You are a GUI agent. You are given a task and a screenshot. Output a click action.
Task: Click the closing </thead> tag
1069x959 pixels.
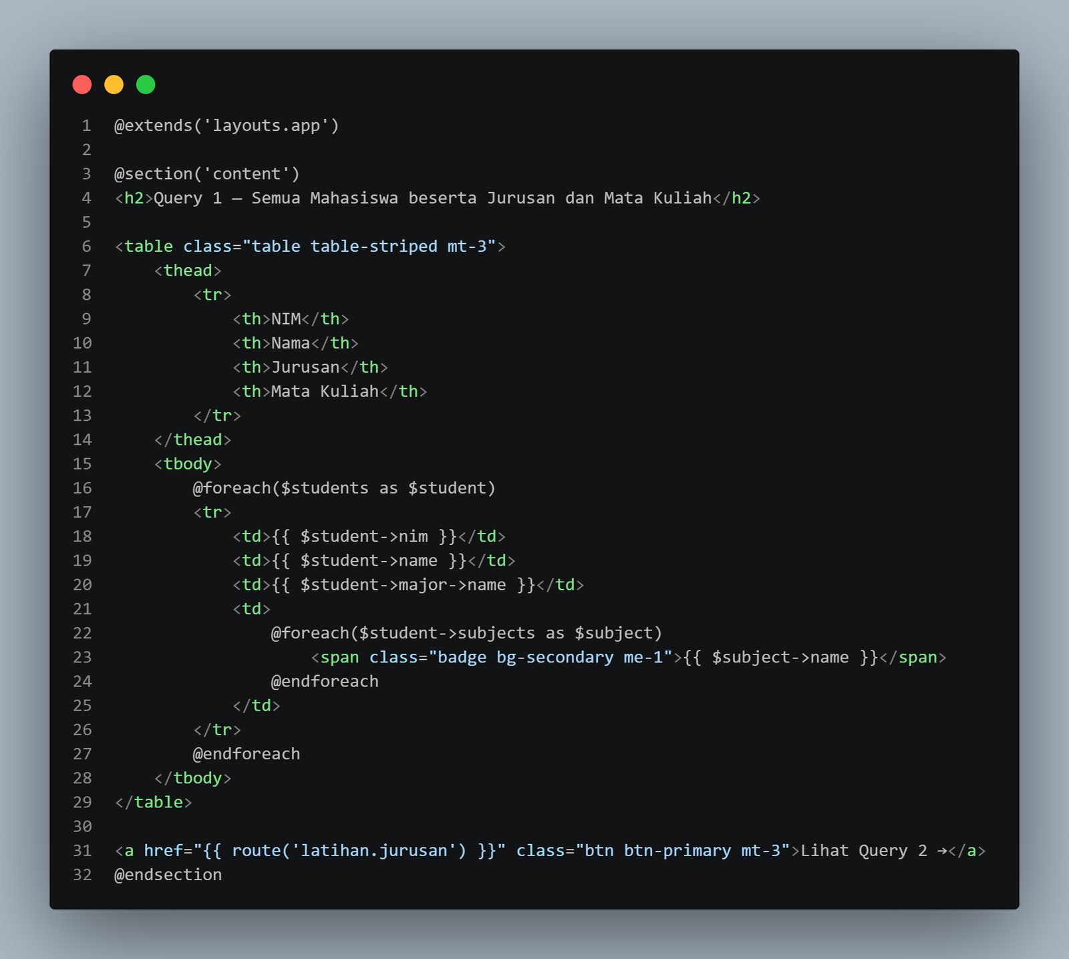coord(192,439)
